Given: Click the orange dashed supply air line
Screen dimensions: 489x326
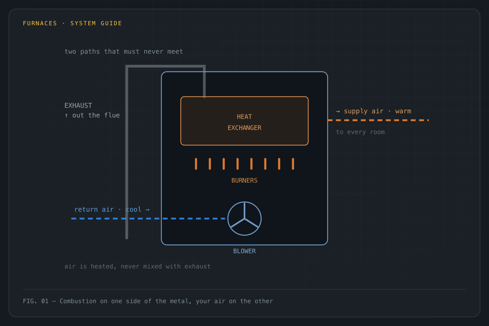Looking at the screenshot, I should click(378, 120).
